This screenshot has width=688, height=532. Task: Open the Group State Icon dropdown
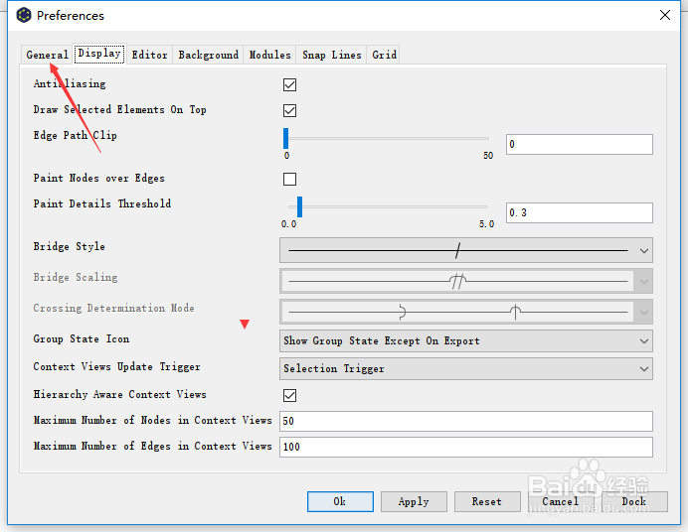click(x=466, y=341)
